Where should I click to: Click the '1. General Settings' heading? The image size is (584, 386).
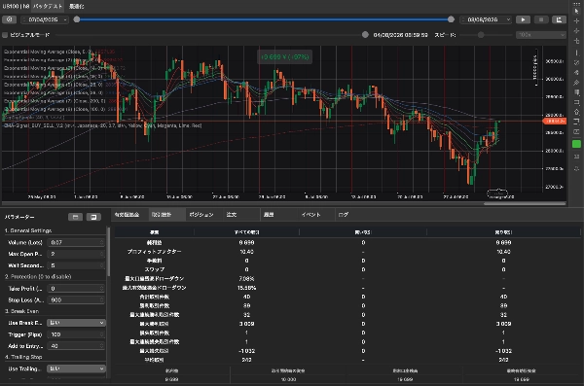[x=28, y=230]
